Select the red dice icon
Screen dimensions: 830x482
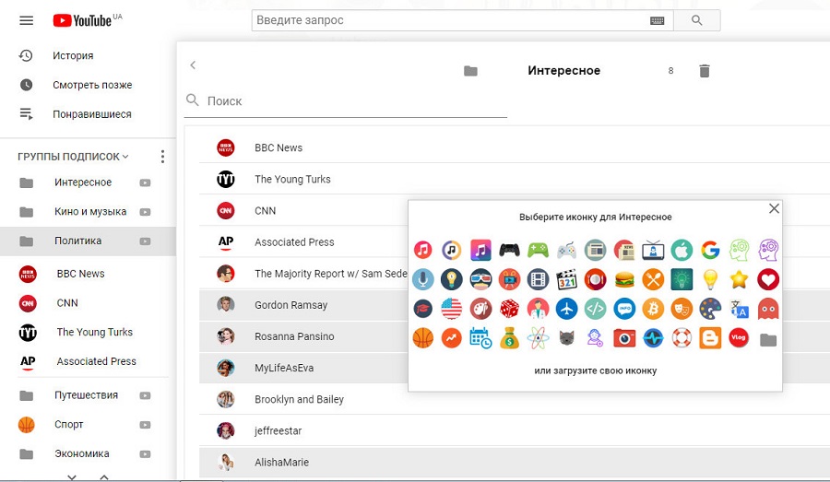pyautogui.click(x=509, y=309)
